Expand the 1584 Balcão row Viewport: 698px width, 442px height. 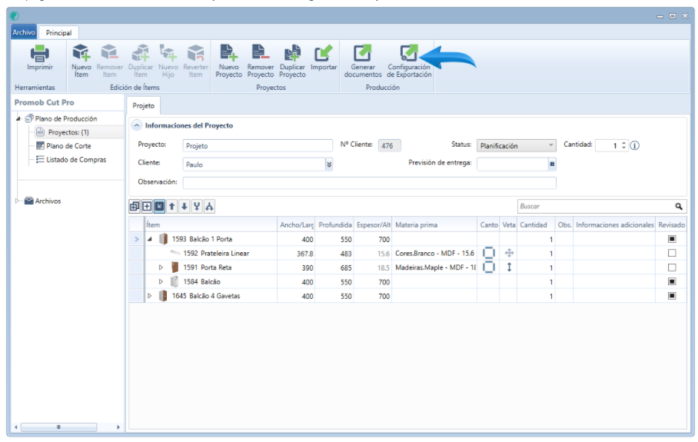(x=161, y=282)
